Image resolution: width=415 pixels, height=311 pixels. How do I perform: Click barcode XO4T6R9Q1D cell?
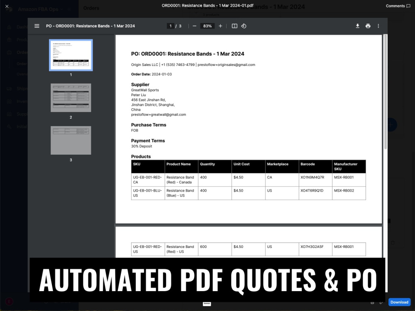coord(315,193)
